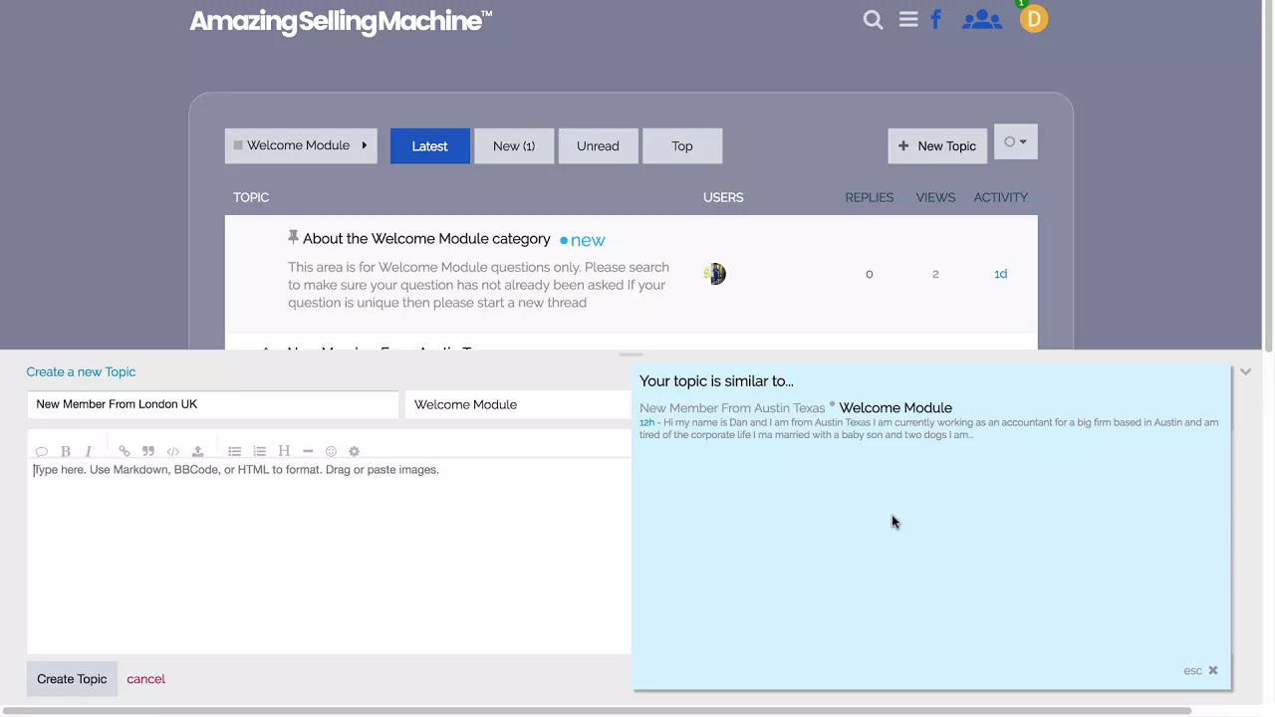Open the search magnifier icon

coord(873,20)
